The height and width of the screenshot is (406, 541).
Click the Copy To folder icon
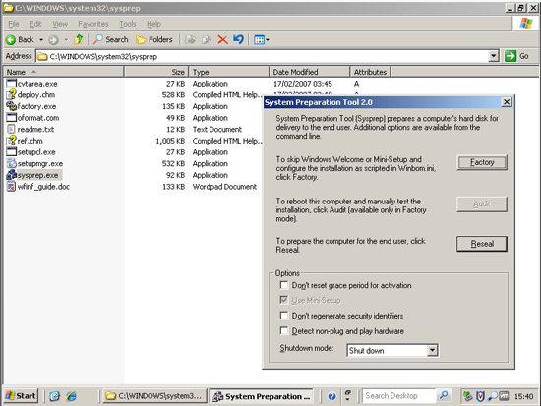[x=207, y=39]
